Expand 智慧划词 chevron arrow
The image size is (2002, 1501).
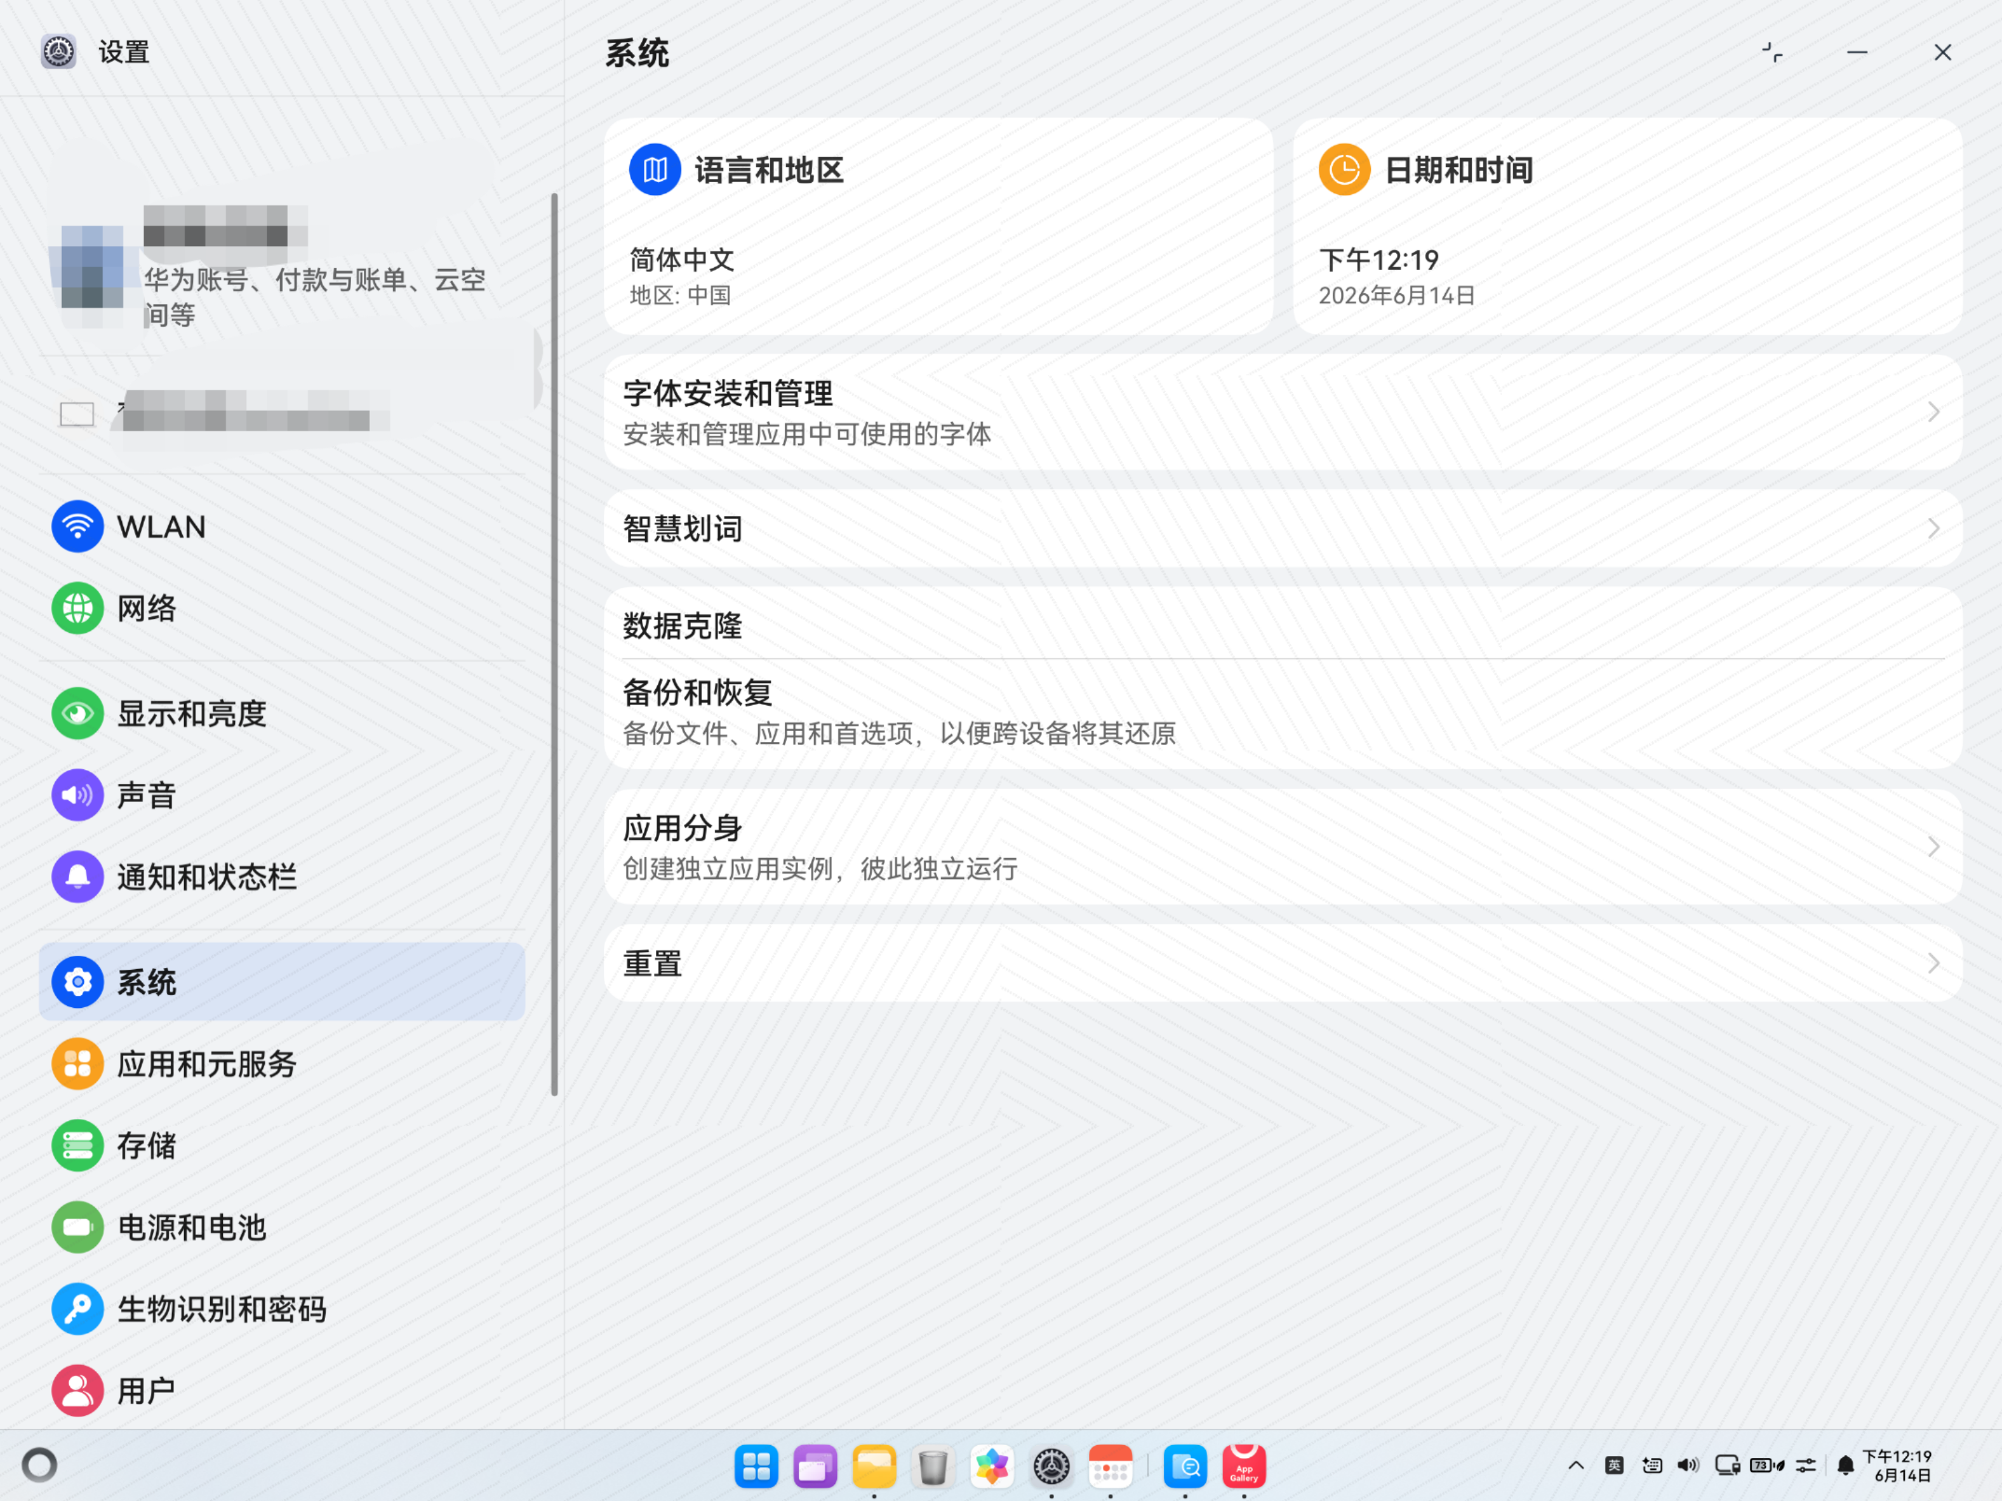point(1933,528)
